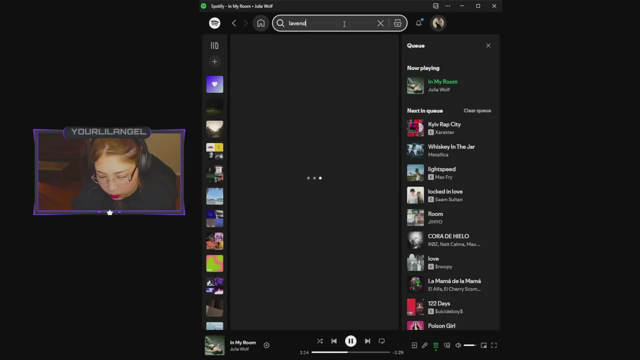
Task: Open the three-dot menu in title bar
Action: [447, 6]
